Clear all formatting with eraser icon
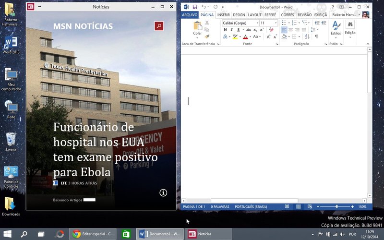This screenshot has height=240, width=384. 271,30
